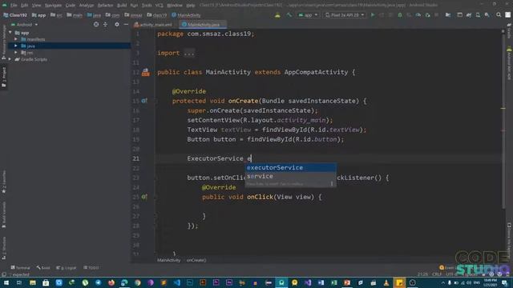Screen dimensions: 513x288
Task: Open the taskbar Task View icon
Action: [19, 282]
